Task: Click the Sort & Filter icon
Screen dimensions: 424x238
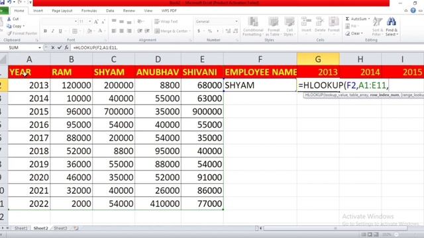Action: tap(378, 22)
